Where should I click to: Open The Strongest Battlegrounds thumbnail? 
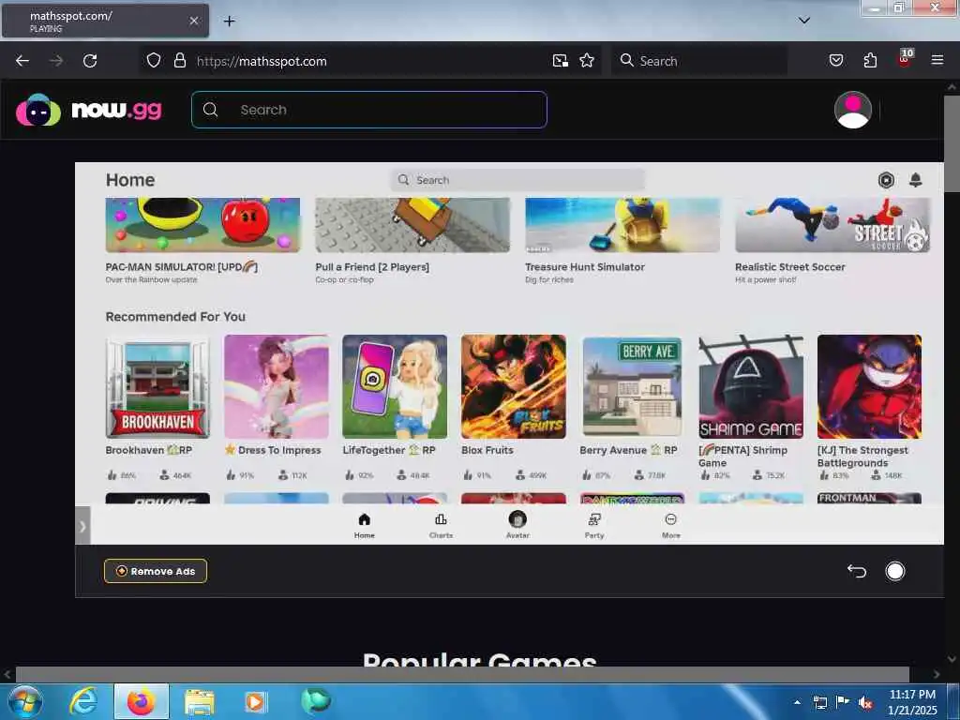click(x=869, y=386)
